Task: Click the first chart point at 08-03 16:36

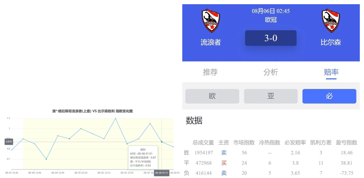Action: tap(12, 150)
